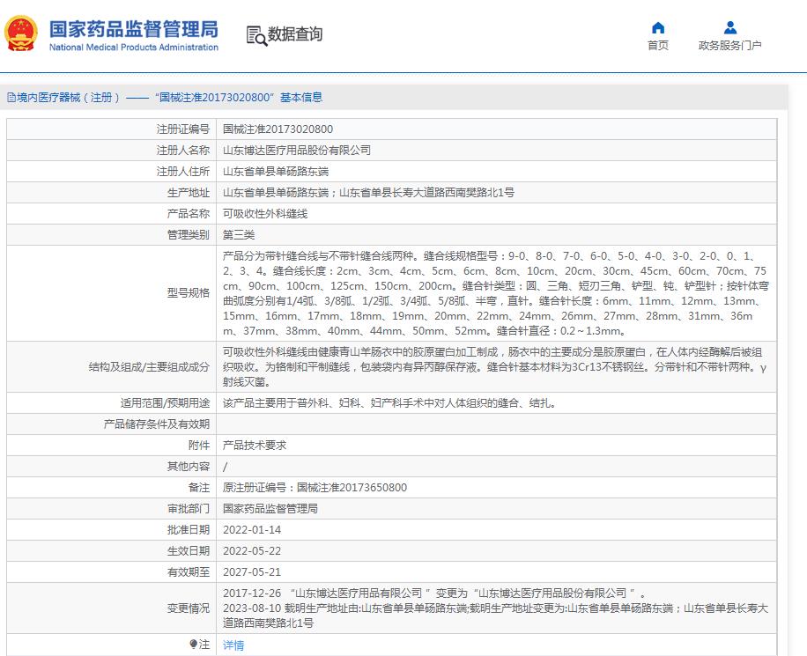The width and height of the screenshot is (807, 656).
Task: Select effective date 2022-05-22
Action: [x=252, y=550]
